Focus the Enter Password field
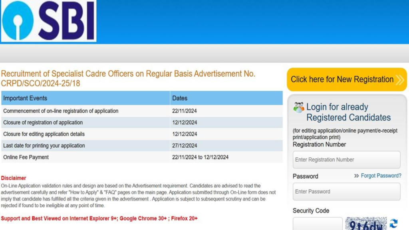Viewport: 409px width, 230px height. (346, 191)
